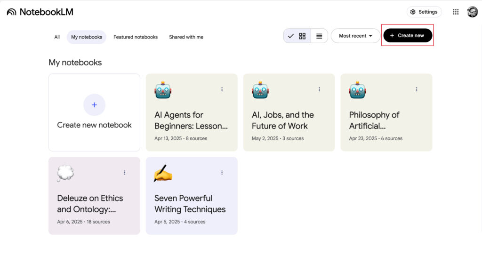Open the Deleuze on Ethics and Ontology notebook
This screenshot has height=255, width=482.
coord(90,204)
